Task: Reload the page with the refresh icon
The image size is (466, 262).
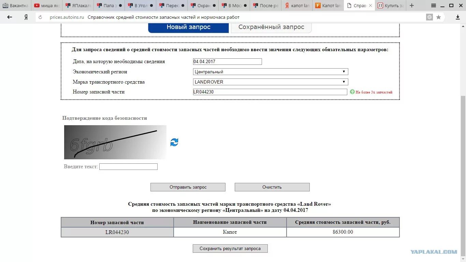Action: tap(41, 17)
